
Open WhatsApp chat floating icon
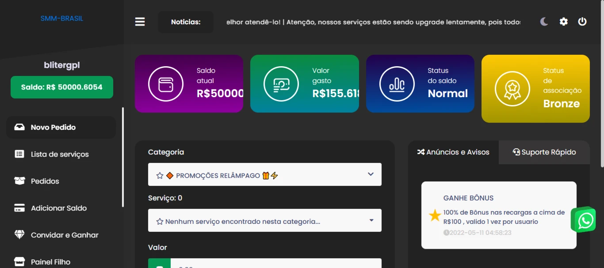pyautogui.click(x=584, y=219)
